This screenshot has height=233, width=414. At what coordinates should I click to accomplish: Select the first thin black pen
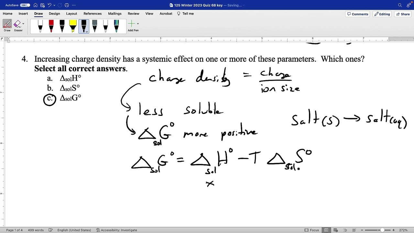[x=40, y=26]
